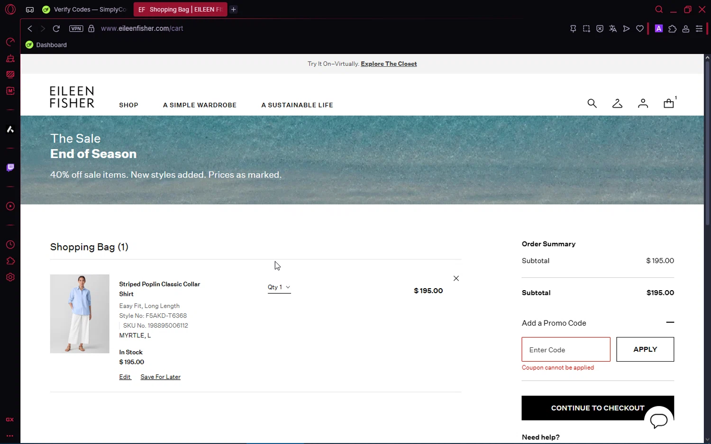The width and height of the screenshot is (711, 444).
Task: Open Extensions cube icon in sidebar
Action: point(10,261)
